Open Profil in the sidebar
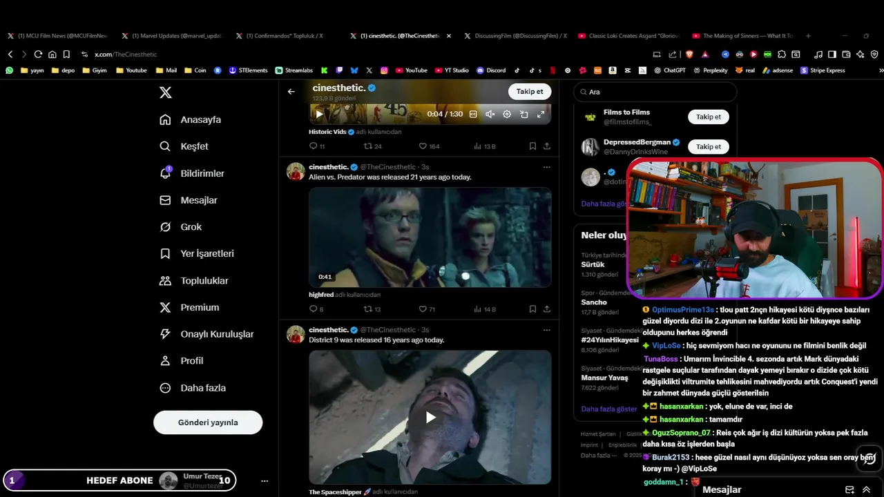The image size is (884, 497). (x=182, y=360)
